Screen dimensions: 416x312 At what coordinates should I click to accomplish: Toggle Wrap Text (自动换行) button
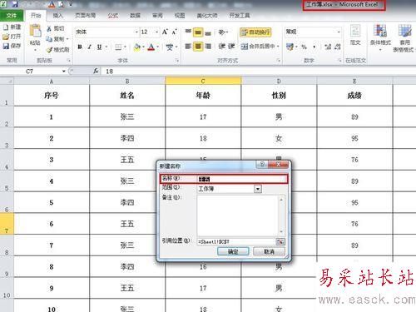(255, 32)
